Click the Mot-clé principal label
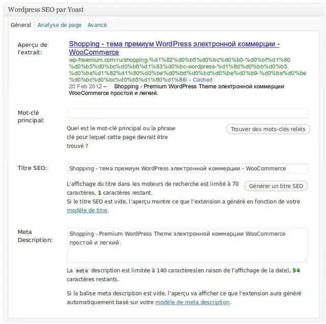Screen dimensions: 326x324 31,116
